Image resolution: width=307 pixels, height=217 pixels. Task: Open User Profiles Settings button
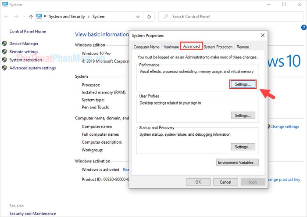pyautogui.click(x=243, y=116)
